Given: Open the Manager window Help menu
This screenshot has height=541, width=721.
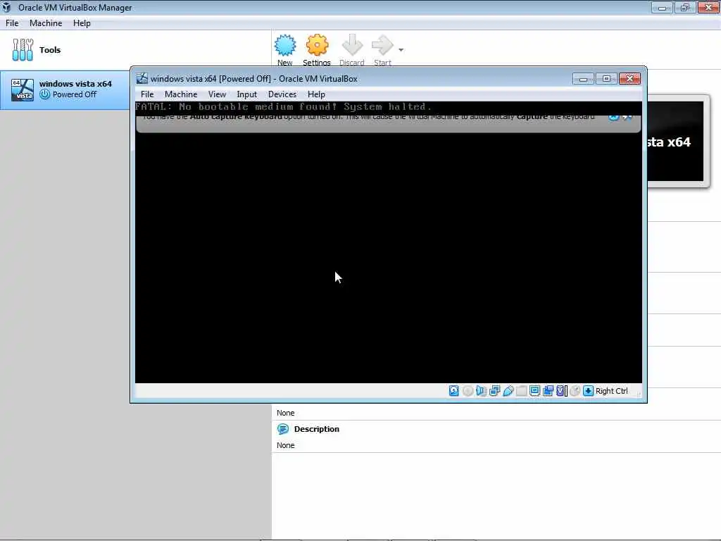Looking at the screenshot, I should click(82, 23).
